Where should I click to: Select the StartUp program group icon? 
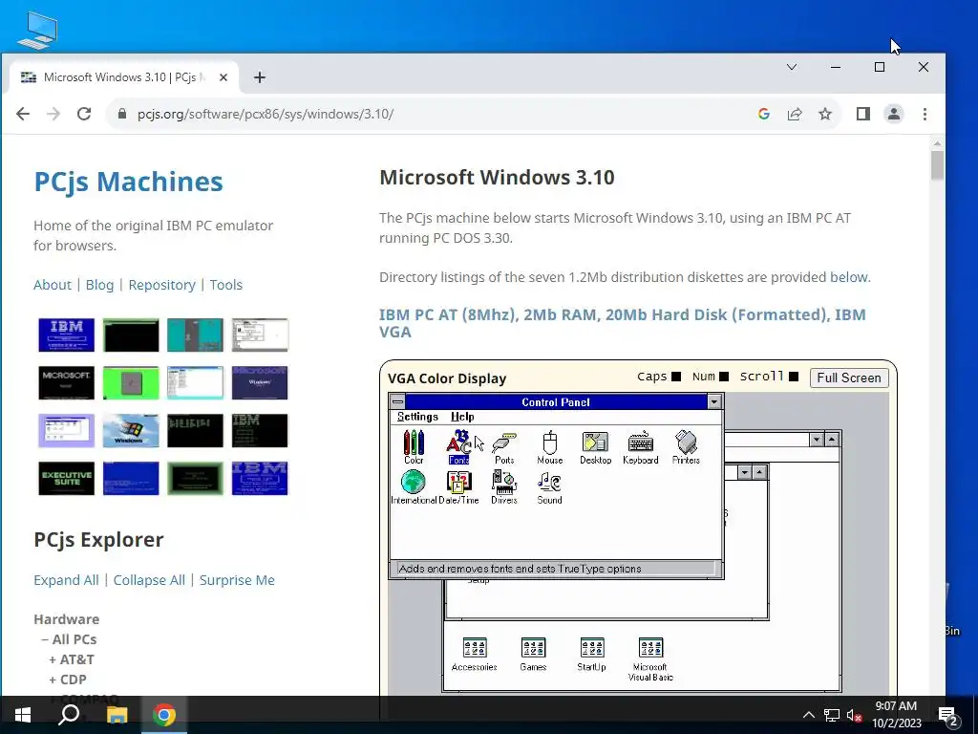point(591,654)
